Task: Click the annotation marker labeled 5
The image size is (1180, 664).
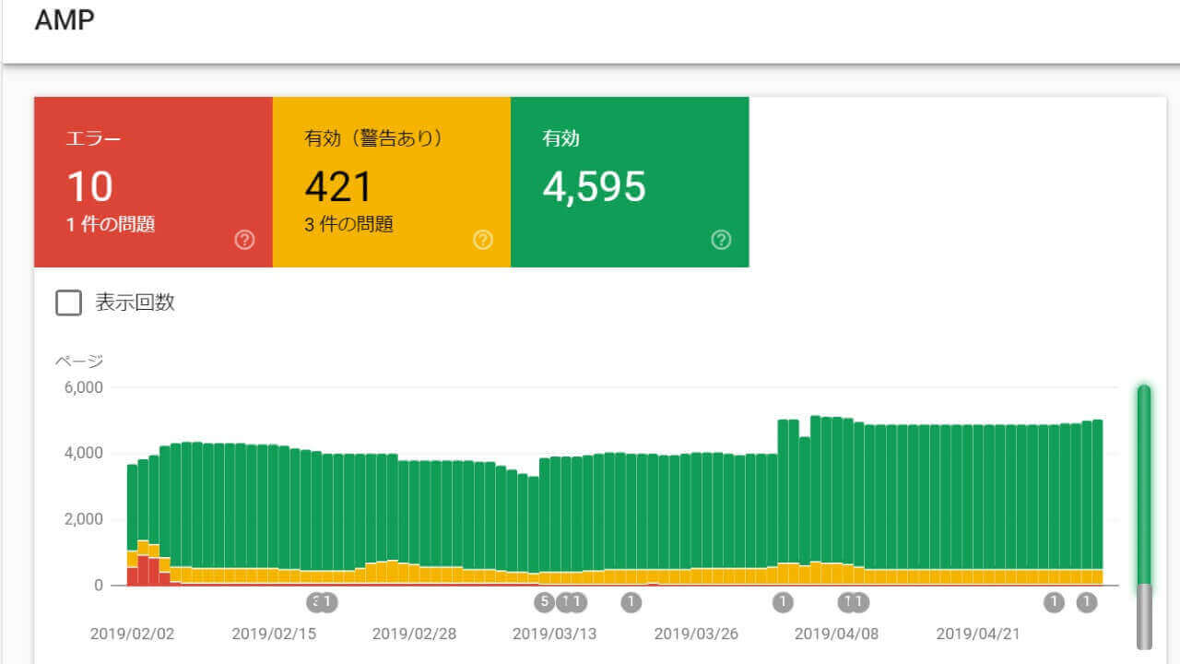Action: pos(544,602)
